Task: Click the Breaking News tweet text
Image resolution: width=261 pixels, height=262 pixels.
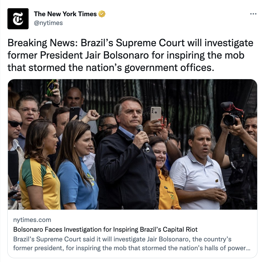Action: (x=130, y=55)
